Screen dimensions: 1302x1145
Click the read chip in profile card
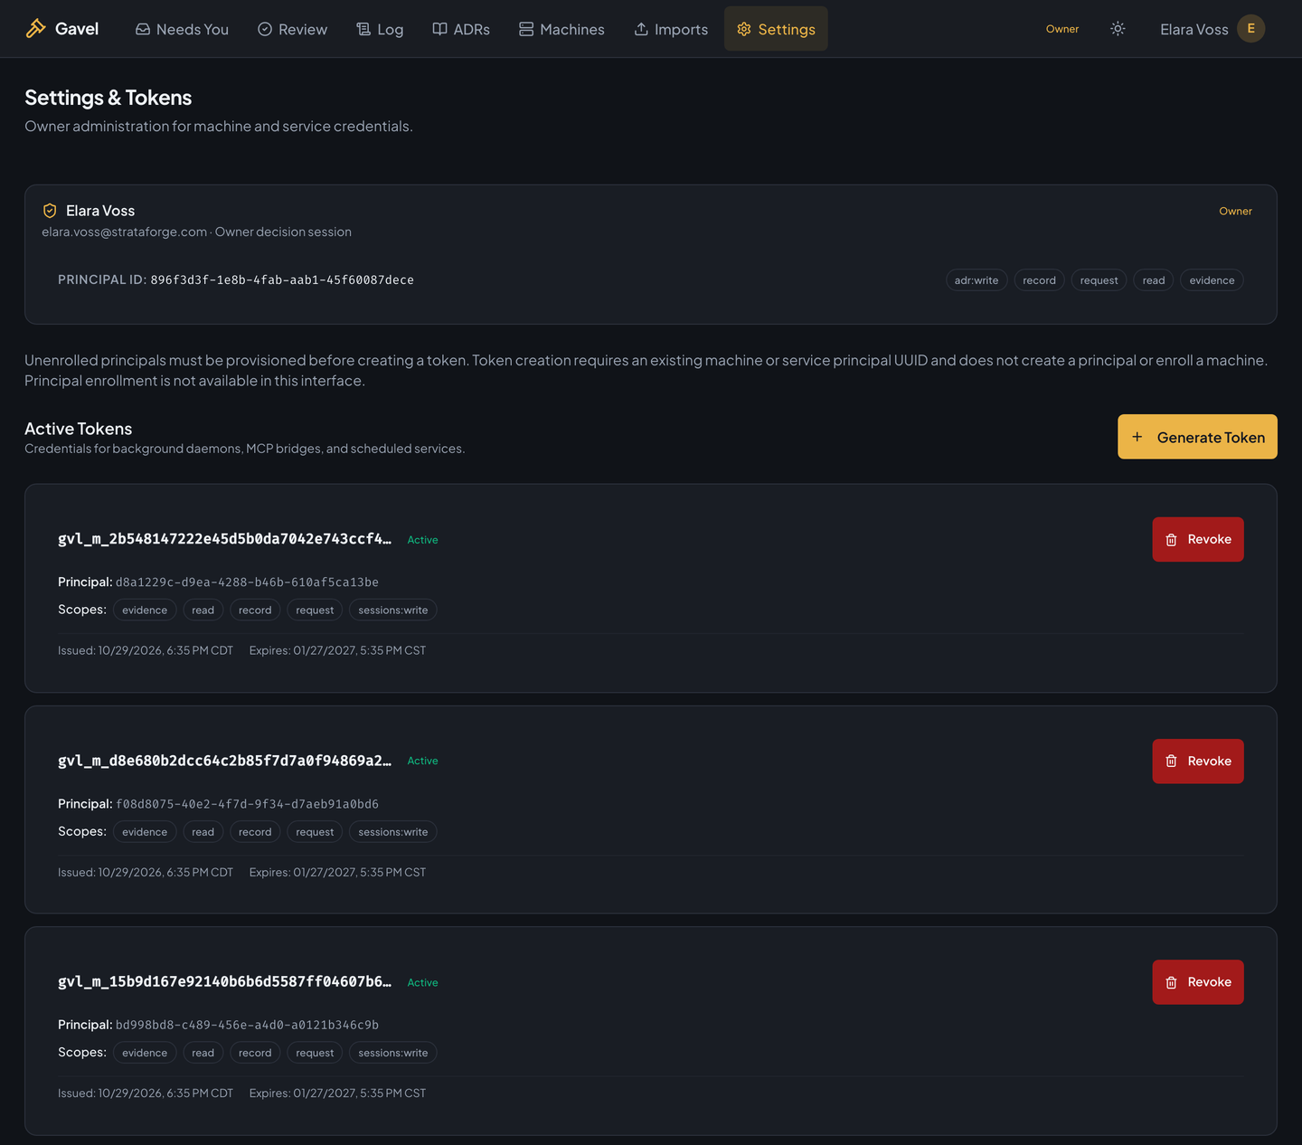pos(1154,280)
